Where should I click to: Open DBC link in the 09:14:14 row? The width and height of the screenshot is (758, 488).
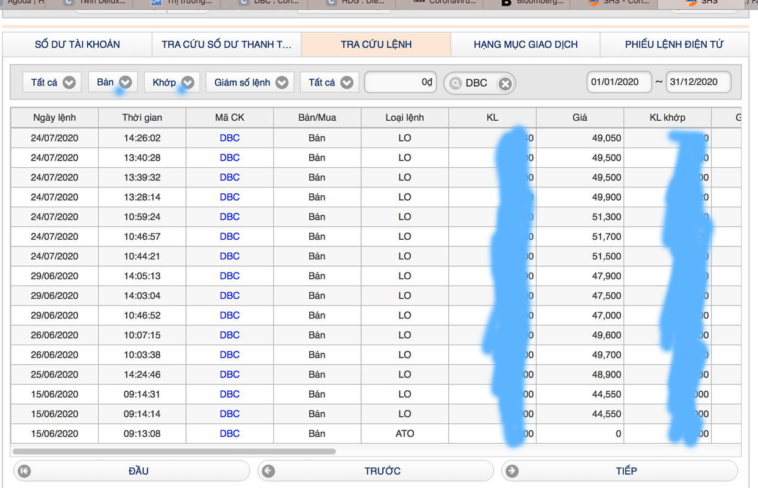[x=230, y=414]
